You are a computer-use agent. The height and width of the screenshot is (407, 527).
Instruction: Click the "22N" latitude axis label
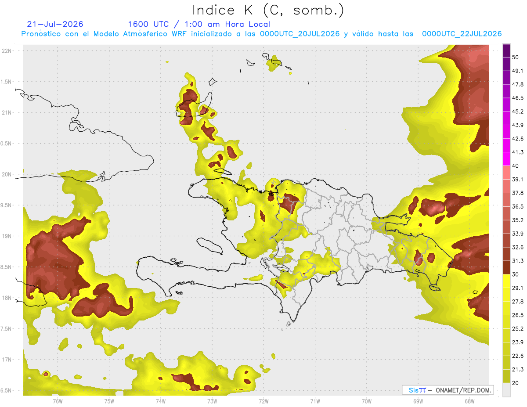pyautogui.click(x=7, y=50)
